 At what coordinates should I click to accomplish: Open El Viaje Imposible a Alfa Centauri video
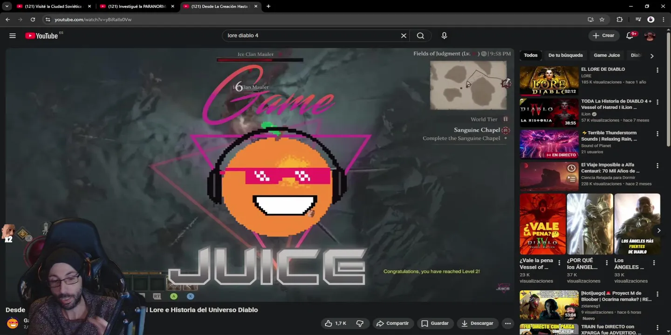[549, 176]
